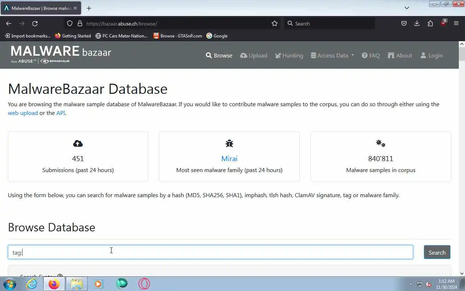Image resolution: width=465 pixels, height=291 pixels.
Task: Click the muted volume tray icon
Action: click(x=429, y=284)
